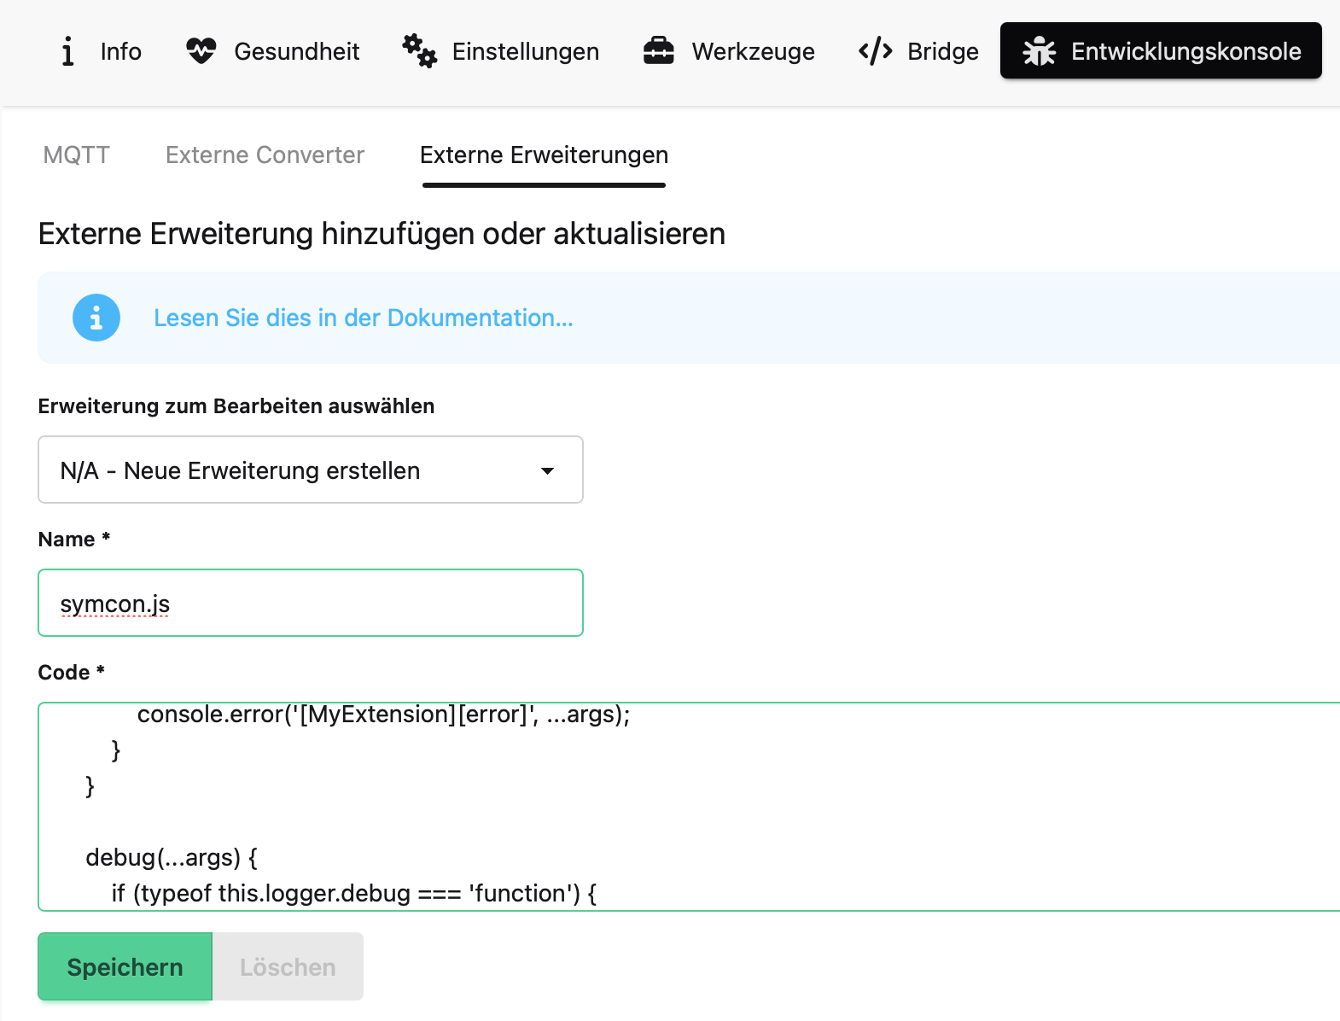
Task: Select the Externe Erweiterungen tab
Action: (x=544, y=155)
